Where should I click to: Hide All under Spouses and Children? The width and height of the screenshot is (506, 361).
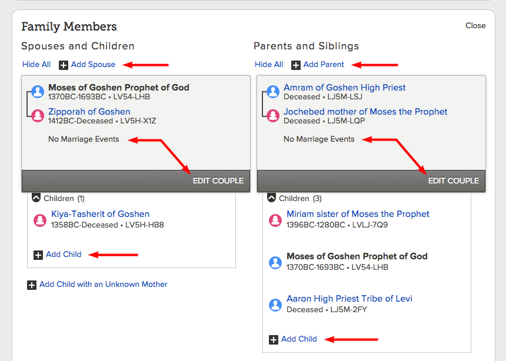[x=36, y=65]
